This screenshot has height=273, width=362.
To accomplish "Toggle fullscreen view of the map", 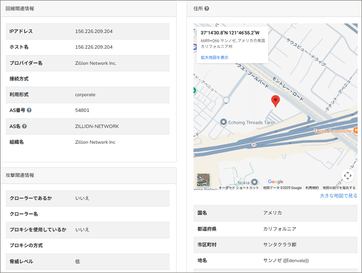I will click(x=347, y=176).
